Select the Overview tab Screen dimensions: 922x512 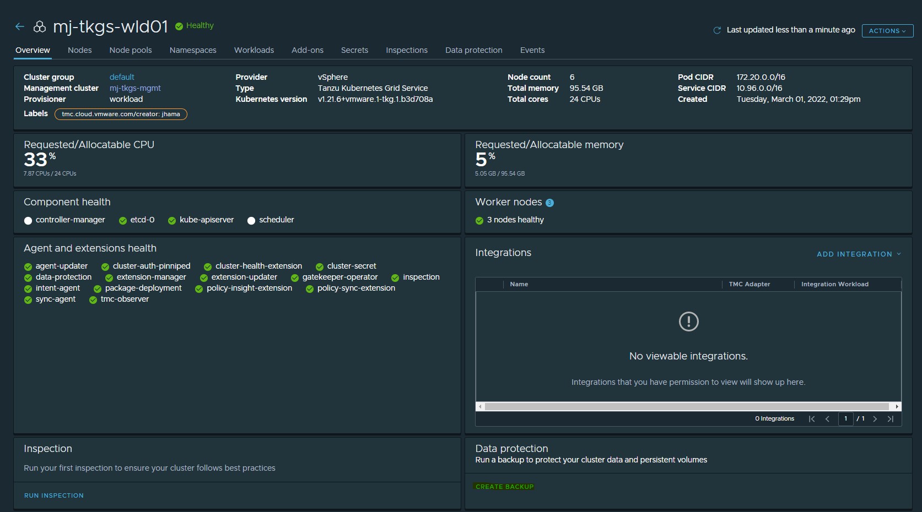tap(33, 50)
